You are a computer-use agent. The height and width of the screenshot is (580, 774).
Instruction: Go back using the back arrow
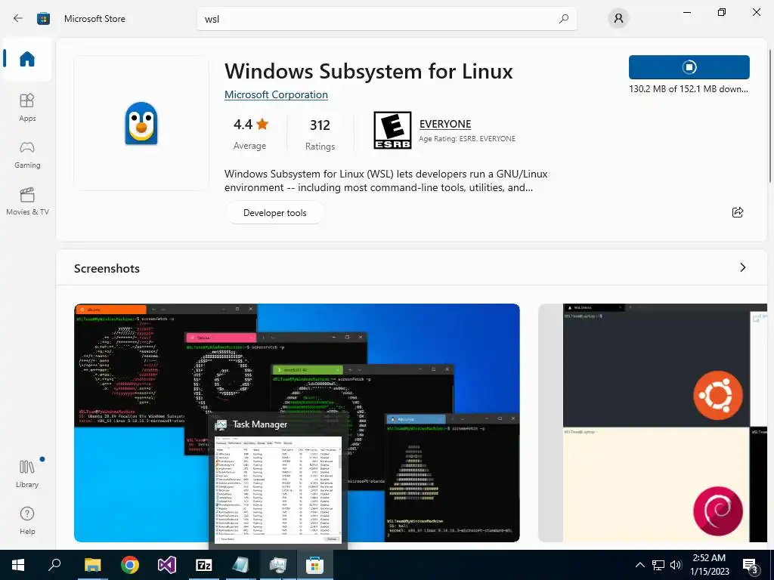(18, 18)
